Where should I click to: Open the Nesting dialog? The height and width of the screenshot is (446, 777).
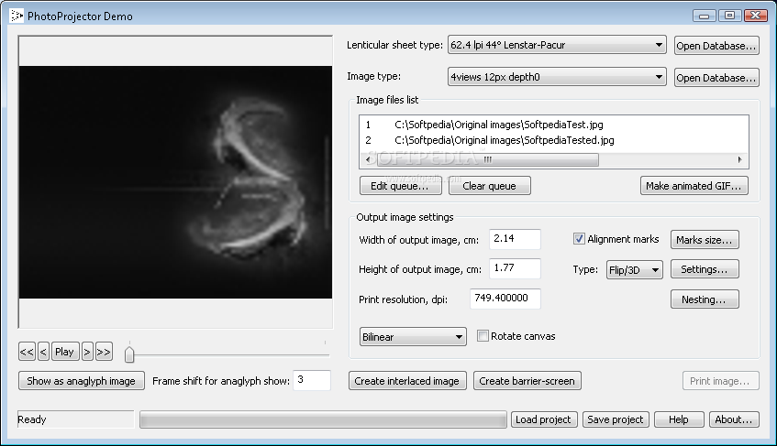point(705,299)
